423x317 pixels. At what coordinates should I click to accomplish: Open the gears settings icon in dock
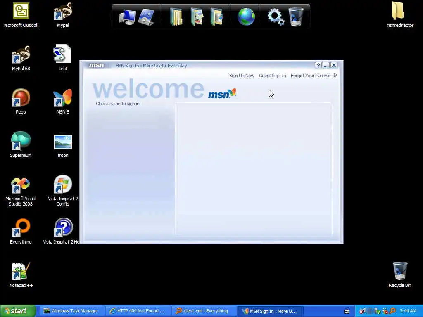point(276,17)
